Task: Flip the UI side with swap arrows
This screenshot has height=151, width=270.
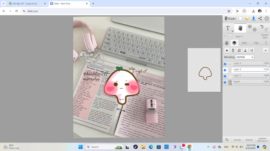Action: (x=227, y=140)
